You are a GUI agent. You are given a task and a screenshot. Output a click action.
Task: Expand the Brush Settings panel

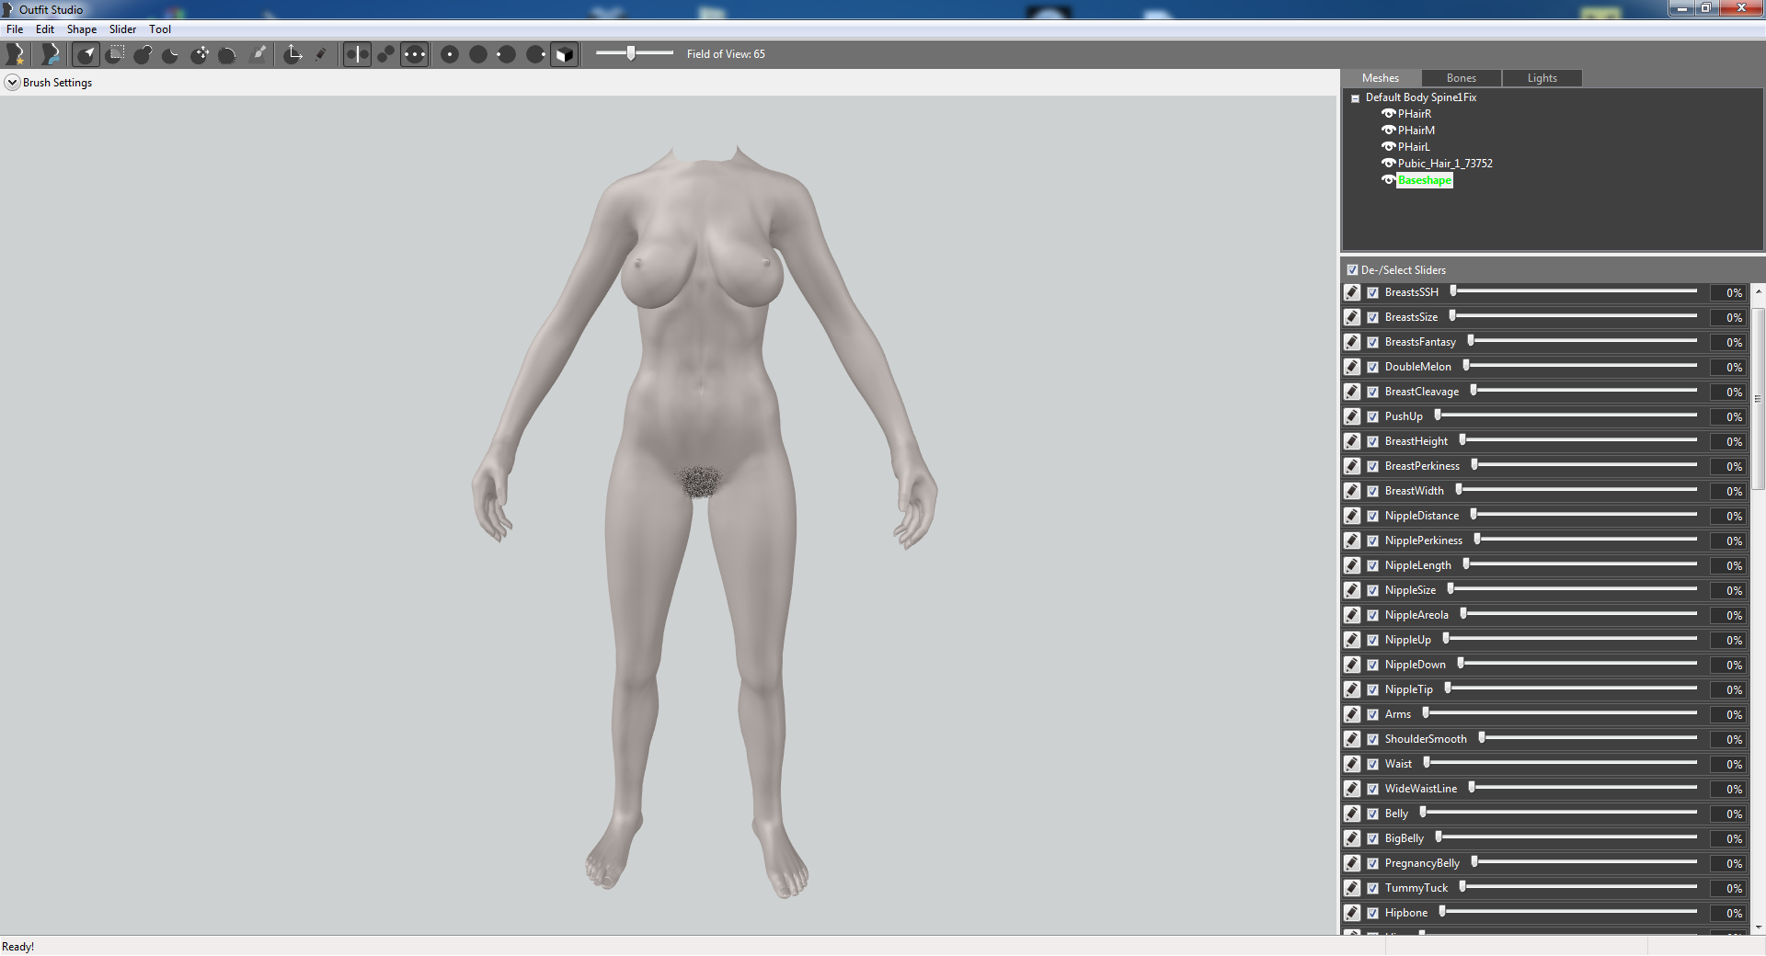click(x=12, y=83)
